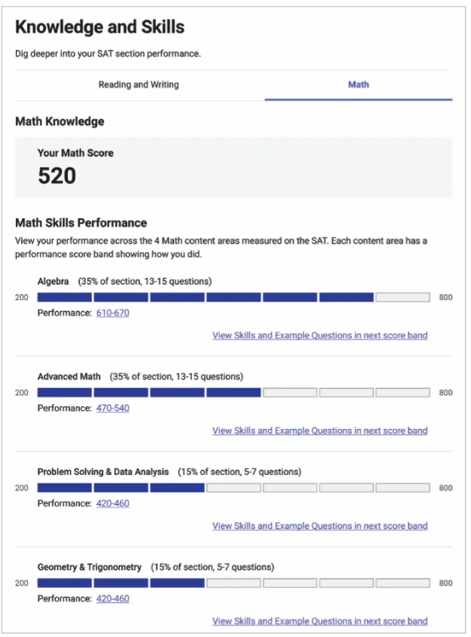The height and width of the screenshot is (637, 471).
Task: Open Geometry & Trigonometry 420-460 performance link
Action: (113, 599)
